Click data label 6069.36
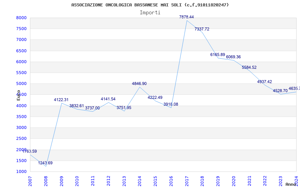300x188 pixels. (x=233, y=57)
